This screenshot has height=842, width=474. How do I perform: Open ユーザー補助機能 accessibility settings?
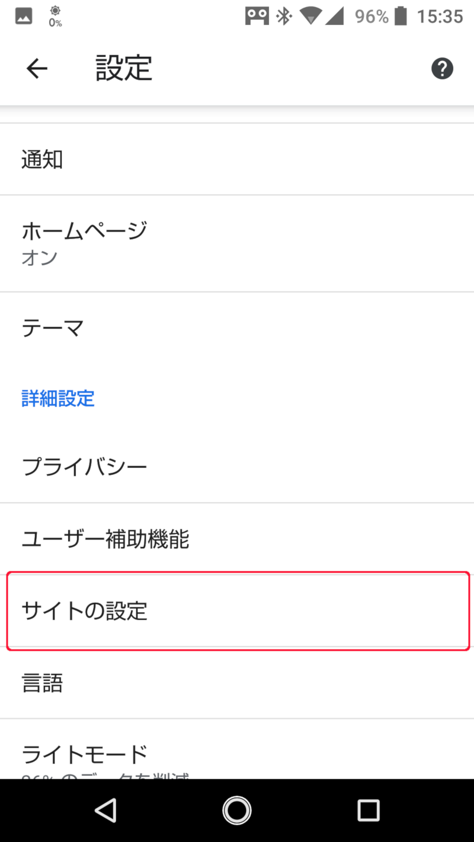237,539
